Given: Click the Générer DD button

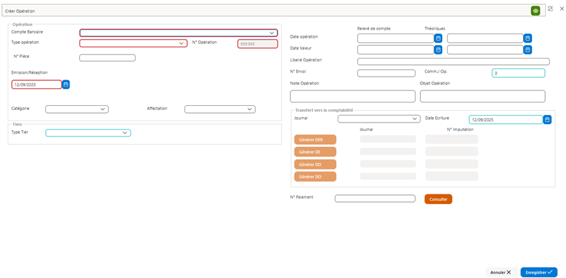Looking at the screenshot, I should point(315,164).
